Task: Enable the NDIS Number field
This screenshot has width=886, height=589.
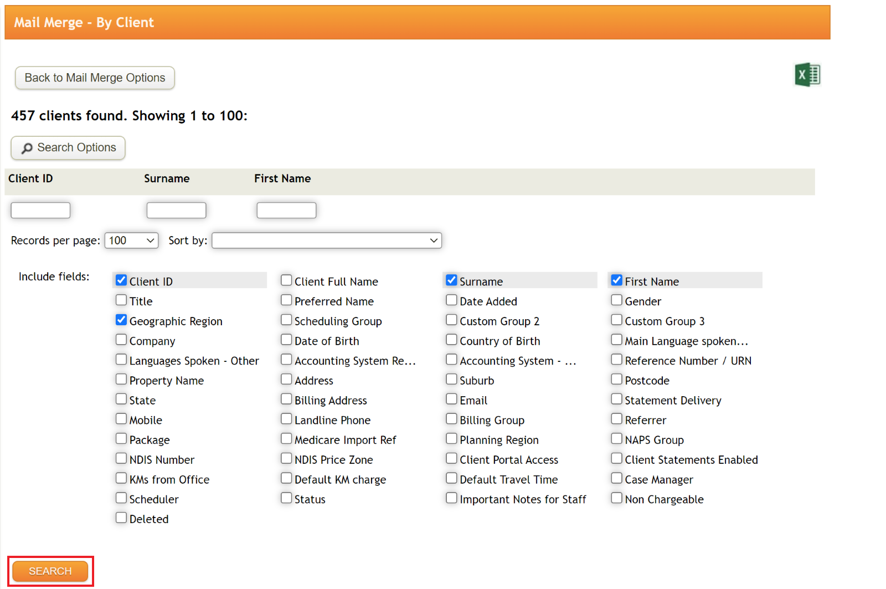Action: tap(121, 458)
